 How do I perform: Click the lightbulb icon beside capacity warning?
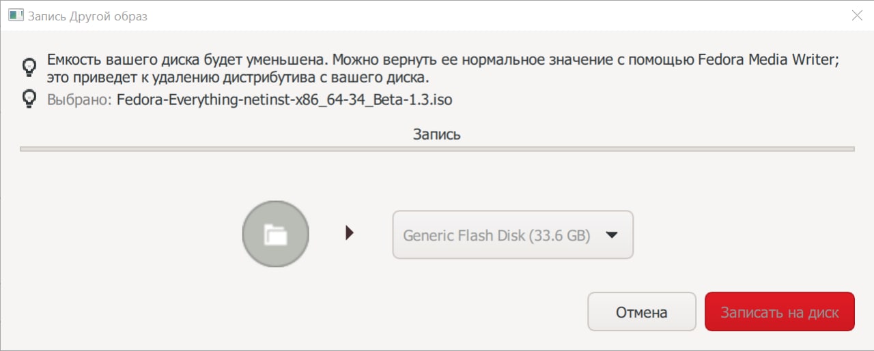click(x=29, y=67)
